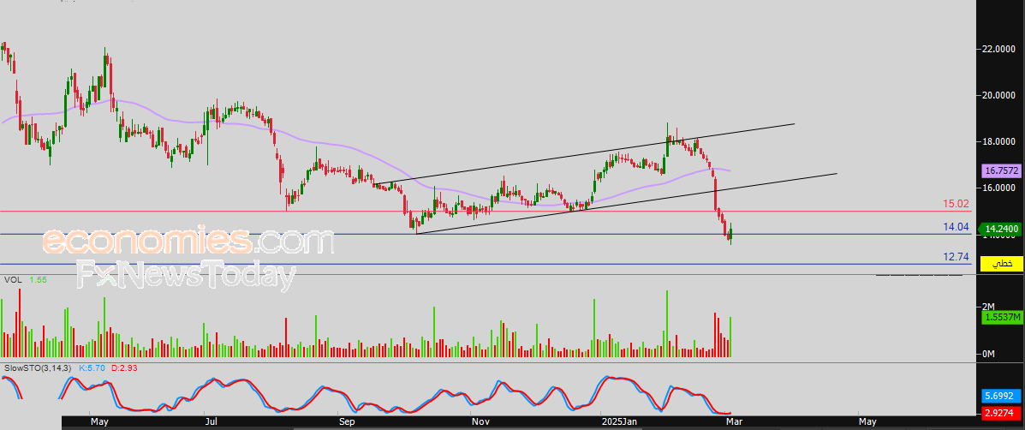
Task: Select the green 1.5537M volume tag
Action: point(1001,317)
